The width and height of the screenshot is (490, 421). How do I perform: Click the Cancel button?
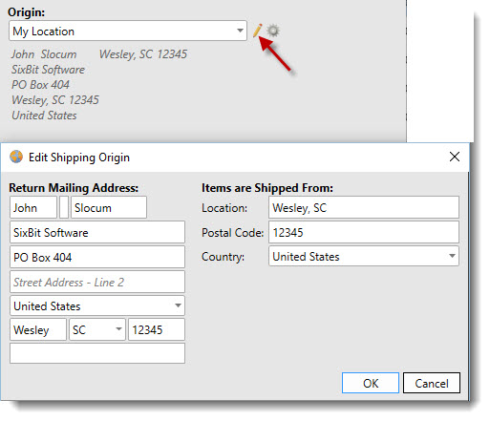(432, 383)
